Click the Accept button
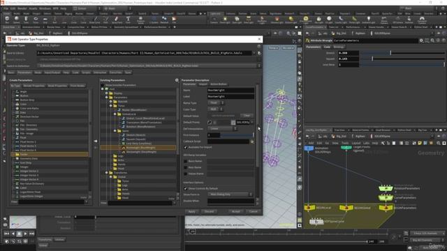Viewport: 447px width, 251px height. [x=236, y=211]
